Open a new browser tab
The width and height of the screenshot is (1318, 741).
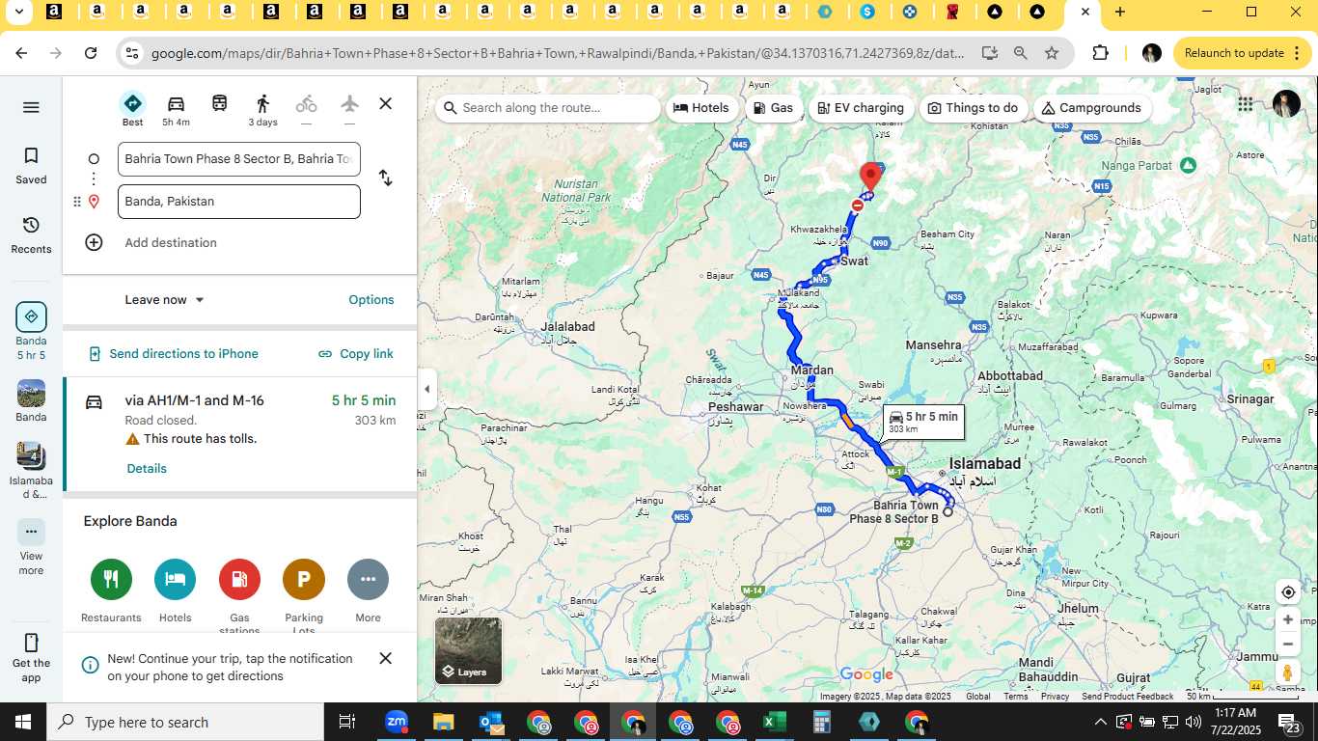tap(1119, 12)
